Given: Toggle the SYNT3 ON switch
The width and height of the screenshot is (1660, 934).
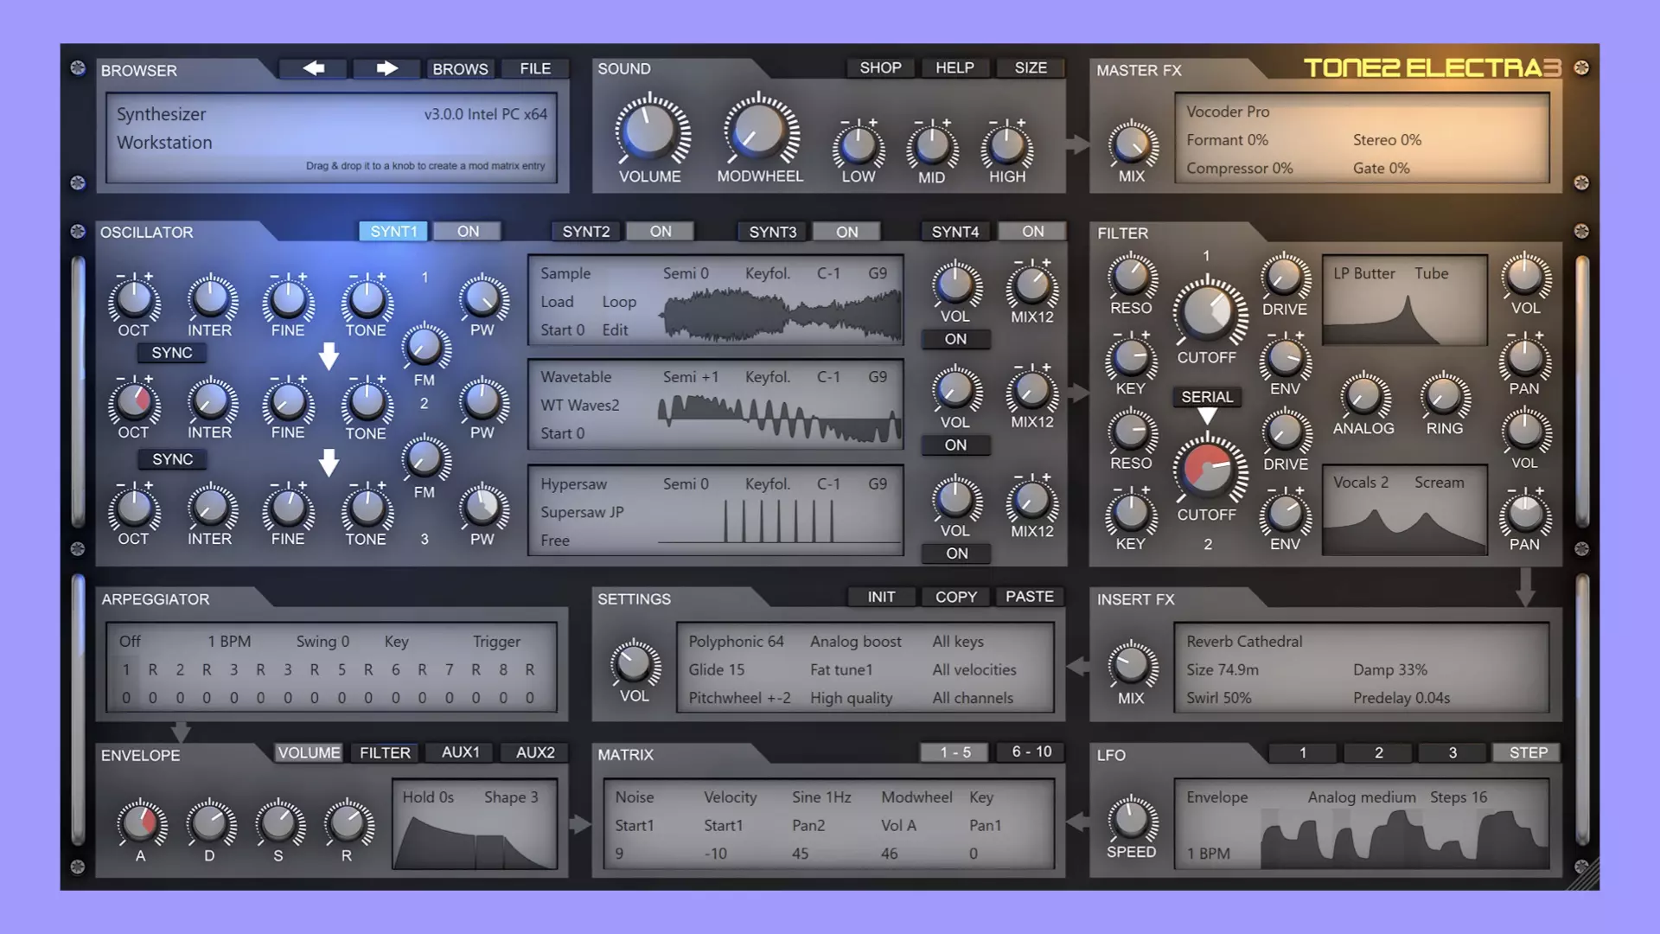Looking at the screenshot, I should point(847,232).
